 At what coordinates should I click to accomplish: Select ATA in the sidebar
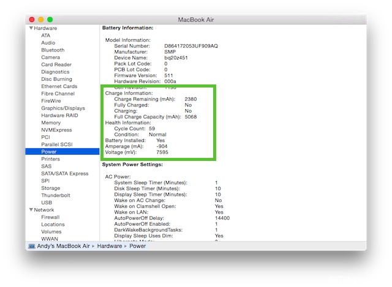[45, 35]
